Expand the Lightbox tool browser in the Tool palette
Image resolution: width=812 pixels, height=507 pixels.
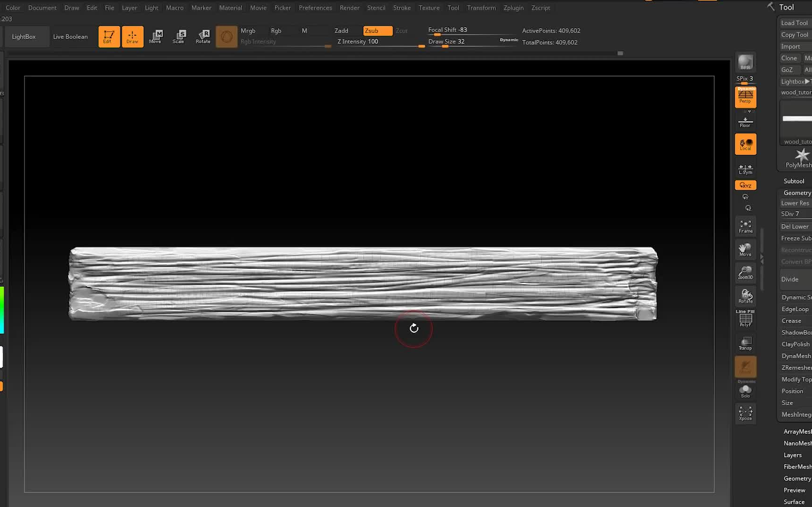tap(793, 81)
